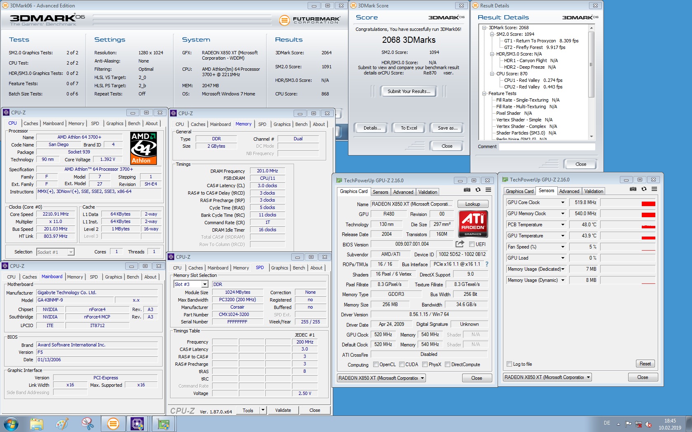The image size is (692, 432).
Task: Click Bus Interface question mark help icon
Action: (487, 264)
